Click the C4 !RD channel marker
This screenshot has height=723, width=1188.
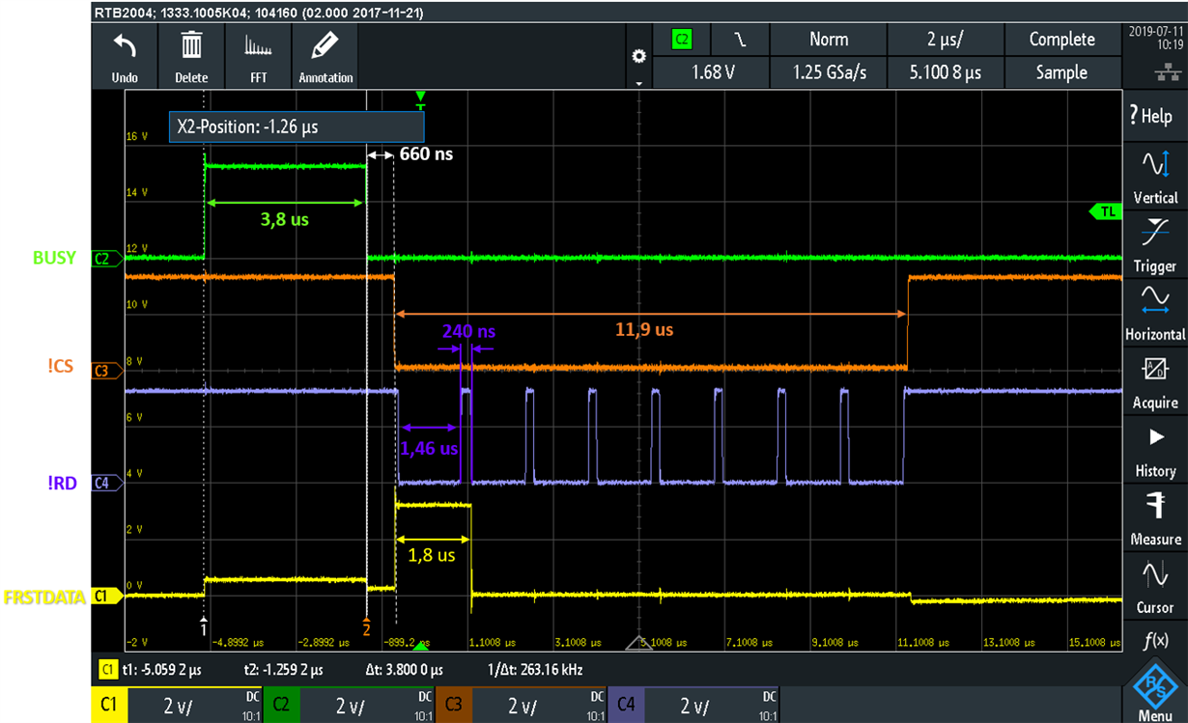click(106, 481)
